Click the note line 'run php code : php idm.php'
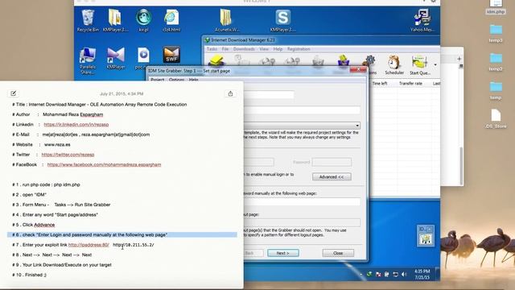515x290 pixels. click(46, 184)
